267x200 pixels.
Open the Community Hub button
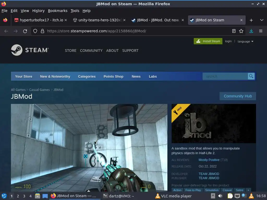(x=238, y=96)
